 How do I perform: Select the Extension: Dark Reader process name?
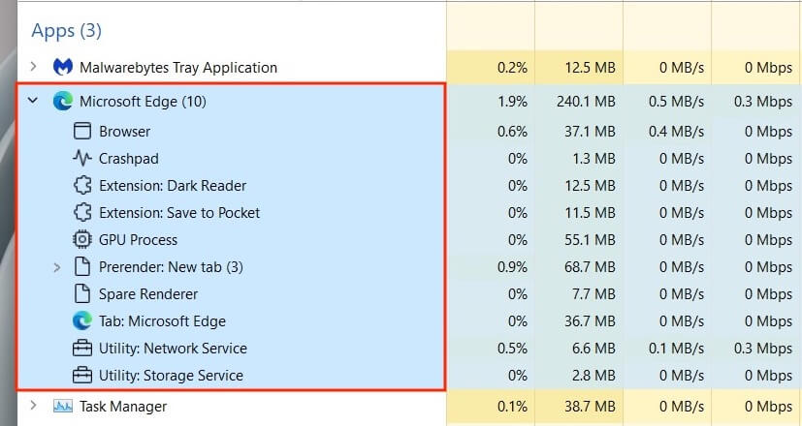point(173,185)
